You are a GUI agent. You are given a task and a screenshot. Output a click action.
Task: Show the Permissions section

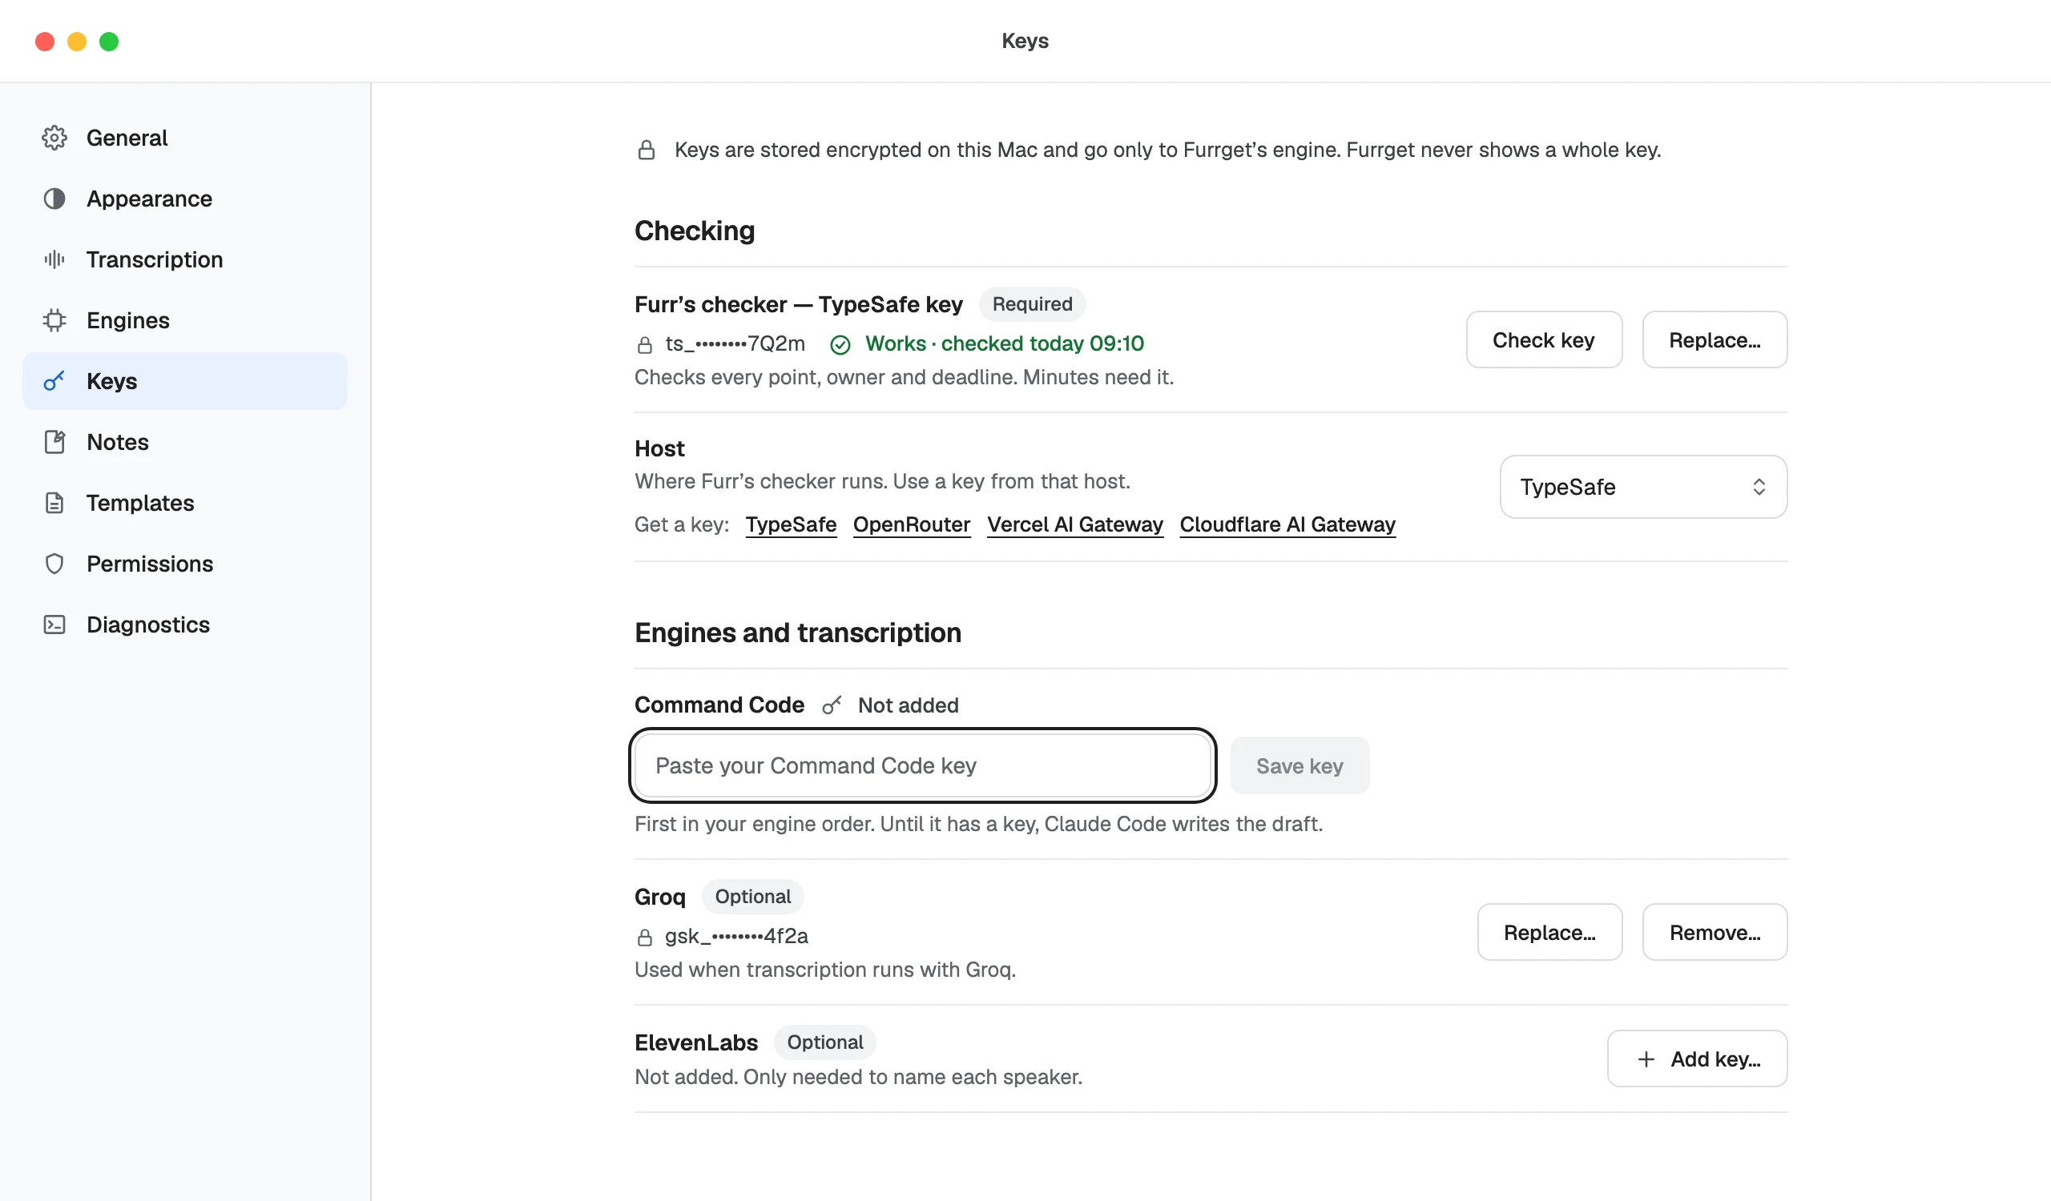point(185,564)
